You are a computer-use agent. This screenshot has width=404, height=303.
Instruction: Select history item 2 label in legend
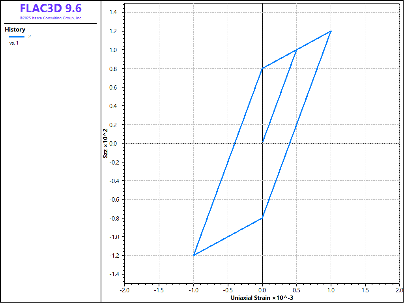click(x=30, y=37)
